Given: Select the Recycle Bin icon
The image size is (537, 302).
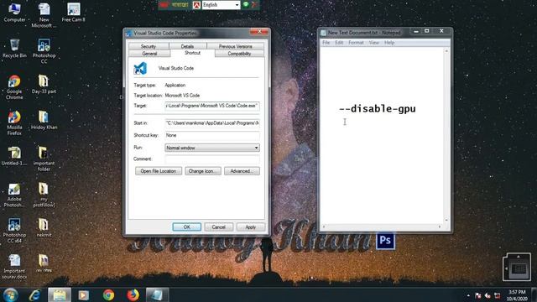Looking at the screenshot, I should 14,48.
